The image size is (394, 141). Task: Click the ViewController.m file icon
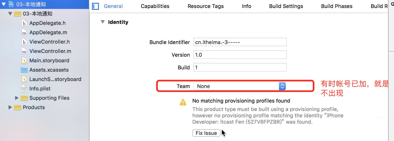(x=24, y=51)
